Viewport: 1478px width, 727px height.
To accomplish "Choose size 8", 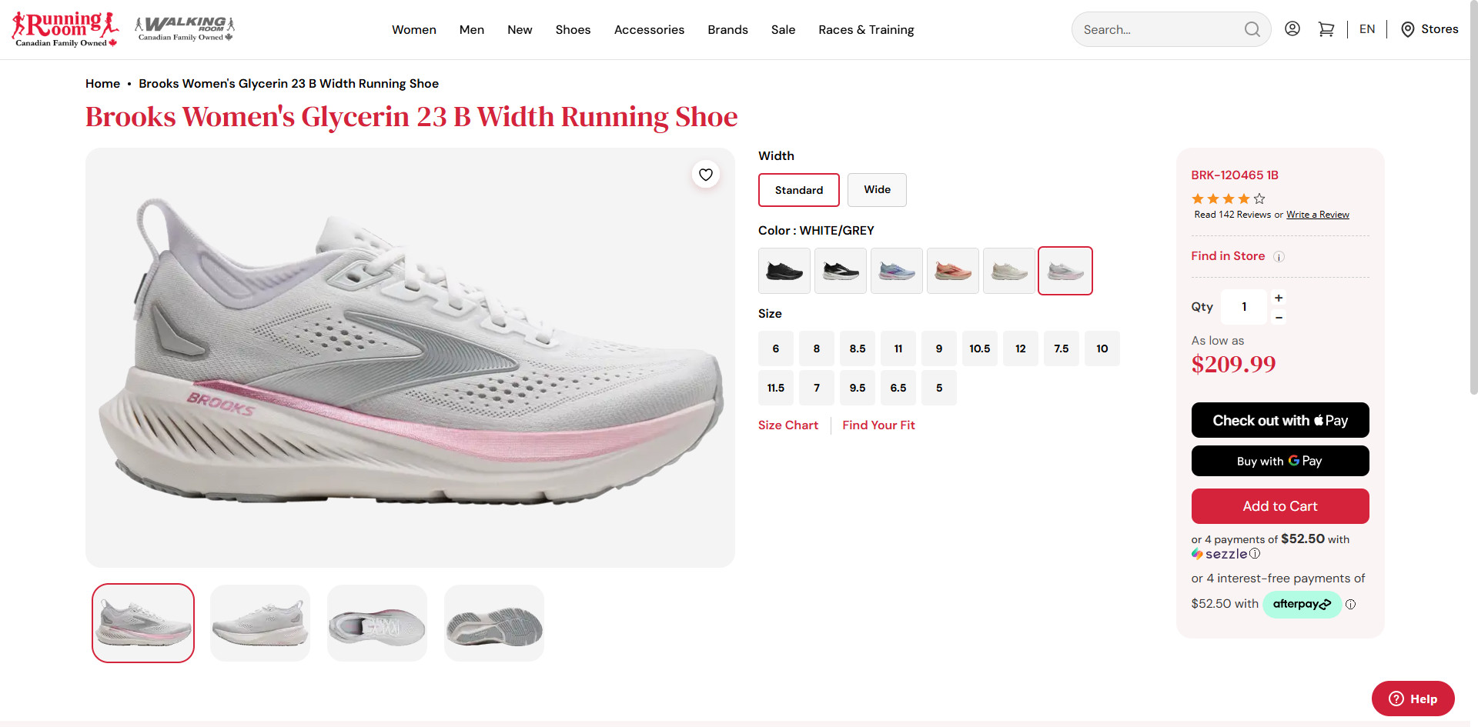I will 817,348.
